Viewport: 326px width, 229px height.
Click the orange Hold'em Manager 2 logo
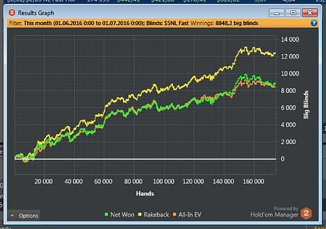click(306, 213)
